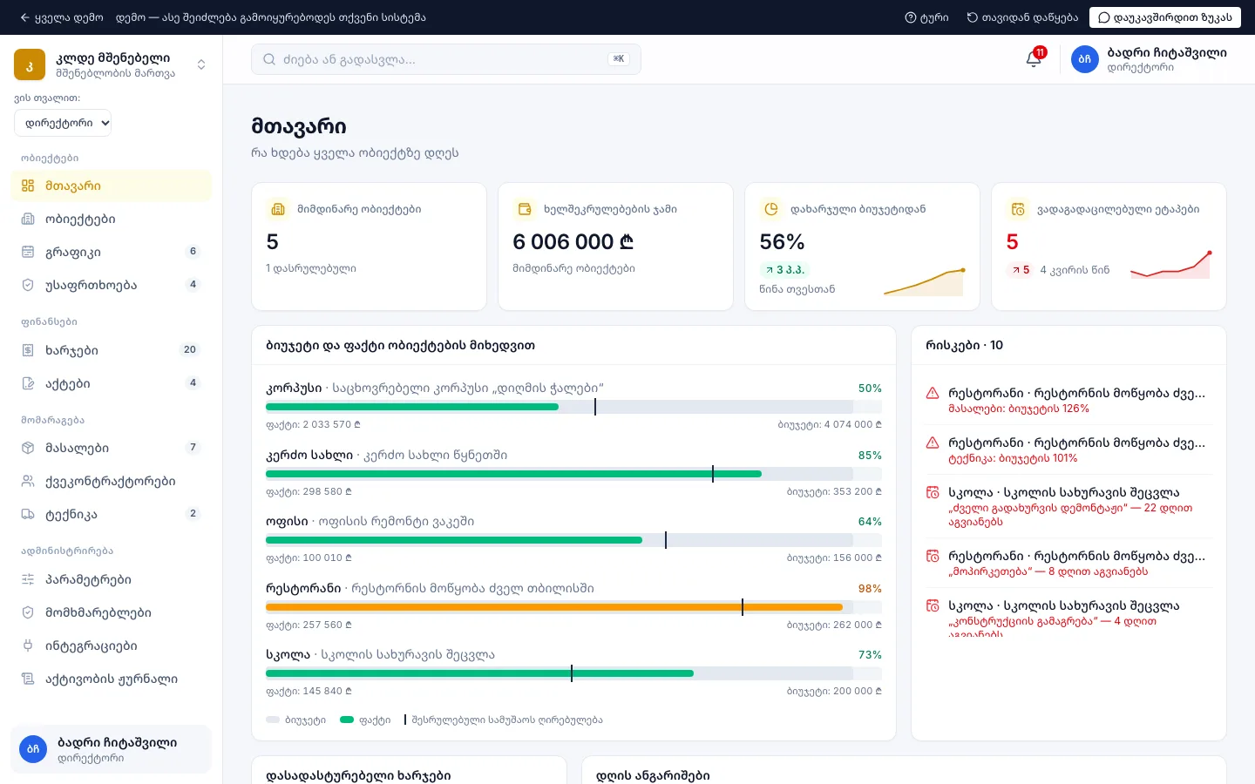Click the მასალები box icon
Image resolution: width=1255 pixels, height=784 pixels.
(28, 448)
